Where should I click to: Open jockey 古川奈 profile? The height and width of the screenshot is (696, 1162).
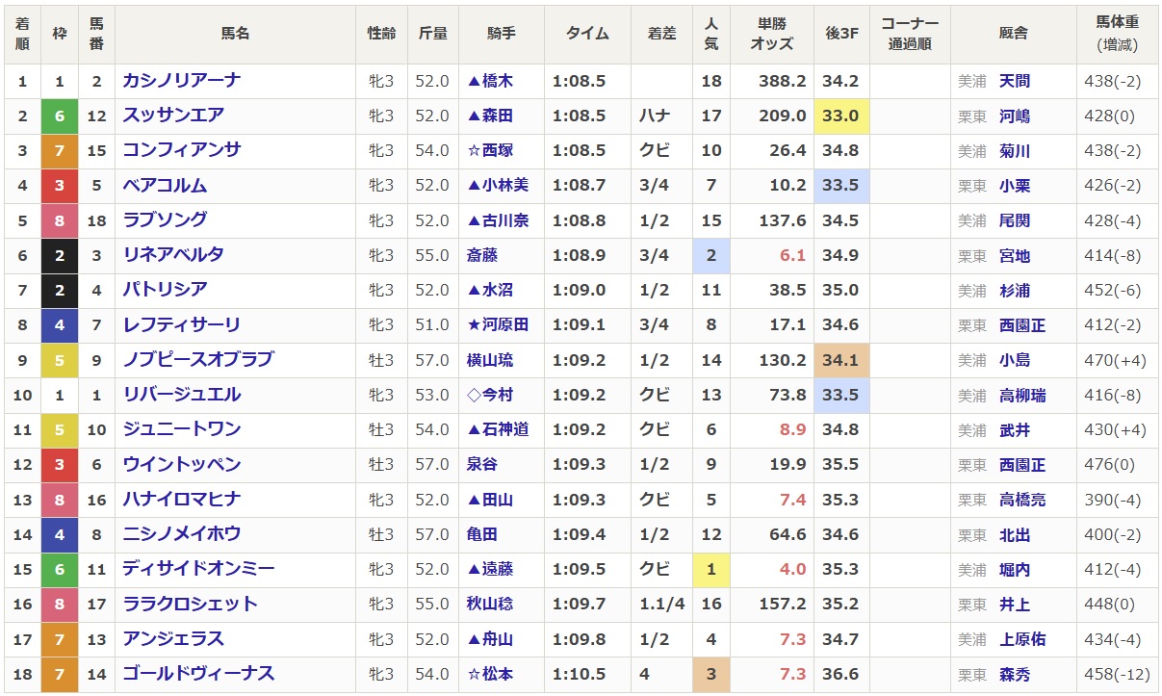(x=505, y=220)
